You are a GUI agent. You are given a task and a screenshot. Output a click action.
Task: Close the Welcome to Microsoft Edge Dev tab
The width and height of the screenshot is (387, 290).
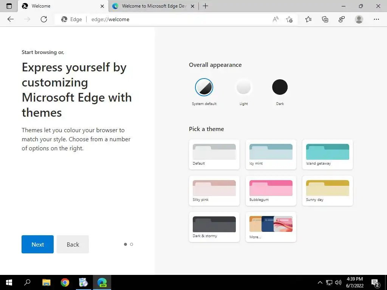[x=193, y=6]
